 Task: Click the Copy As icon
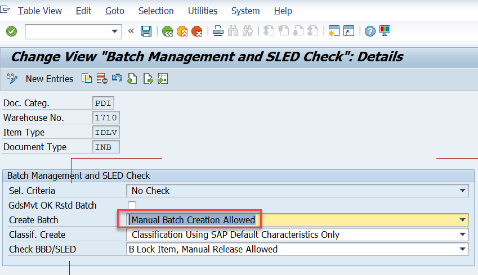click(x=87, y=79)
